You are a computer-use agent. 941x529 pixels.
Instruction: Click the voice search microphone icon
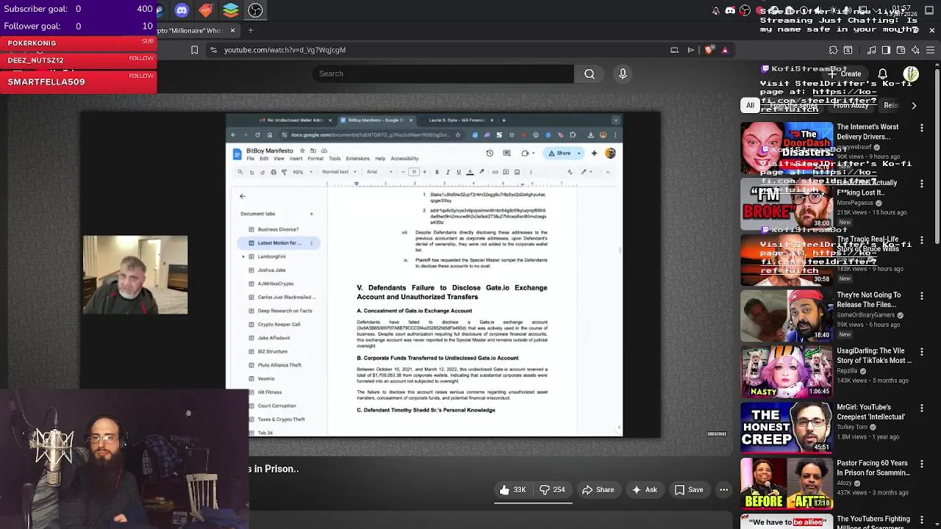coord(623,73)
